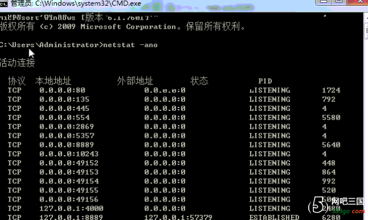
Task: Click the typed command netstat -ano
Action: tap(131, 45)
